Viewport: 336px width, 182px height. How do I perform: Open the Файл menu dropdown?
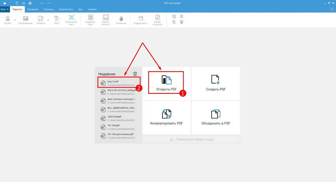point(5,9)
